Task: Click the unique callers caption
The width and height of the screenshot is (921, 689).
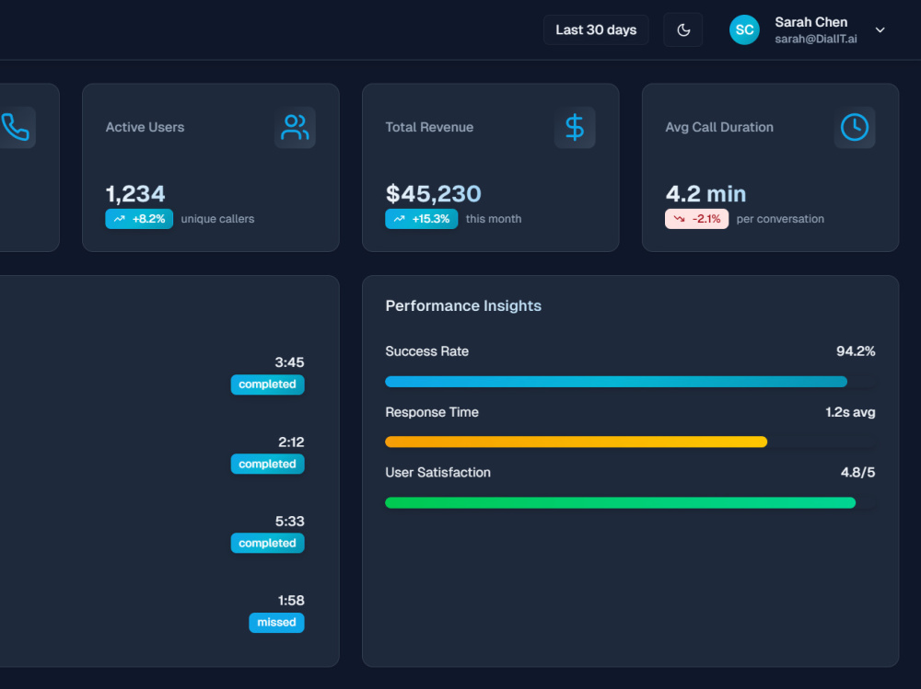Action: coord(217,219)
